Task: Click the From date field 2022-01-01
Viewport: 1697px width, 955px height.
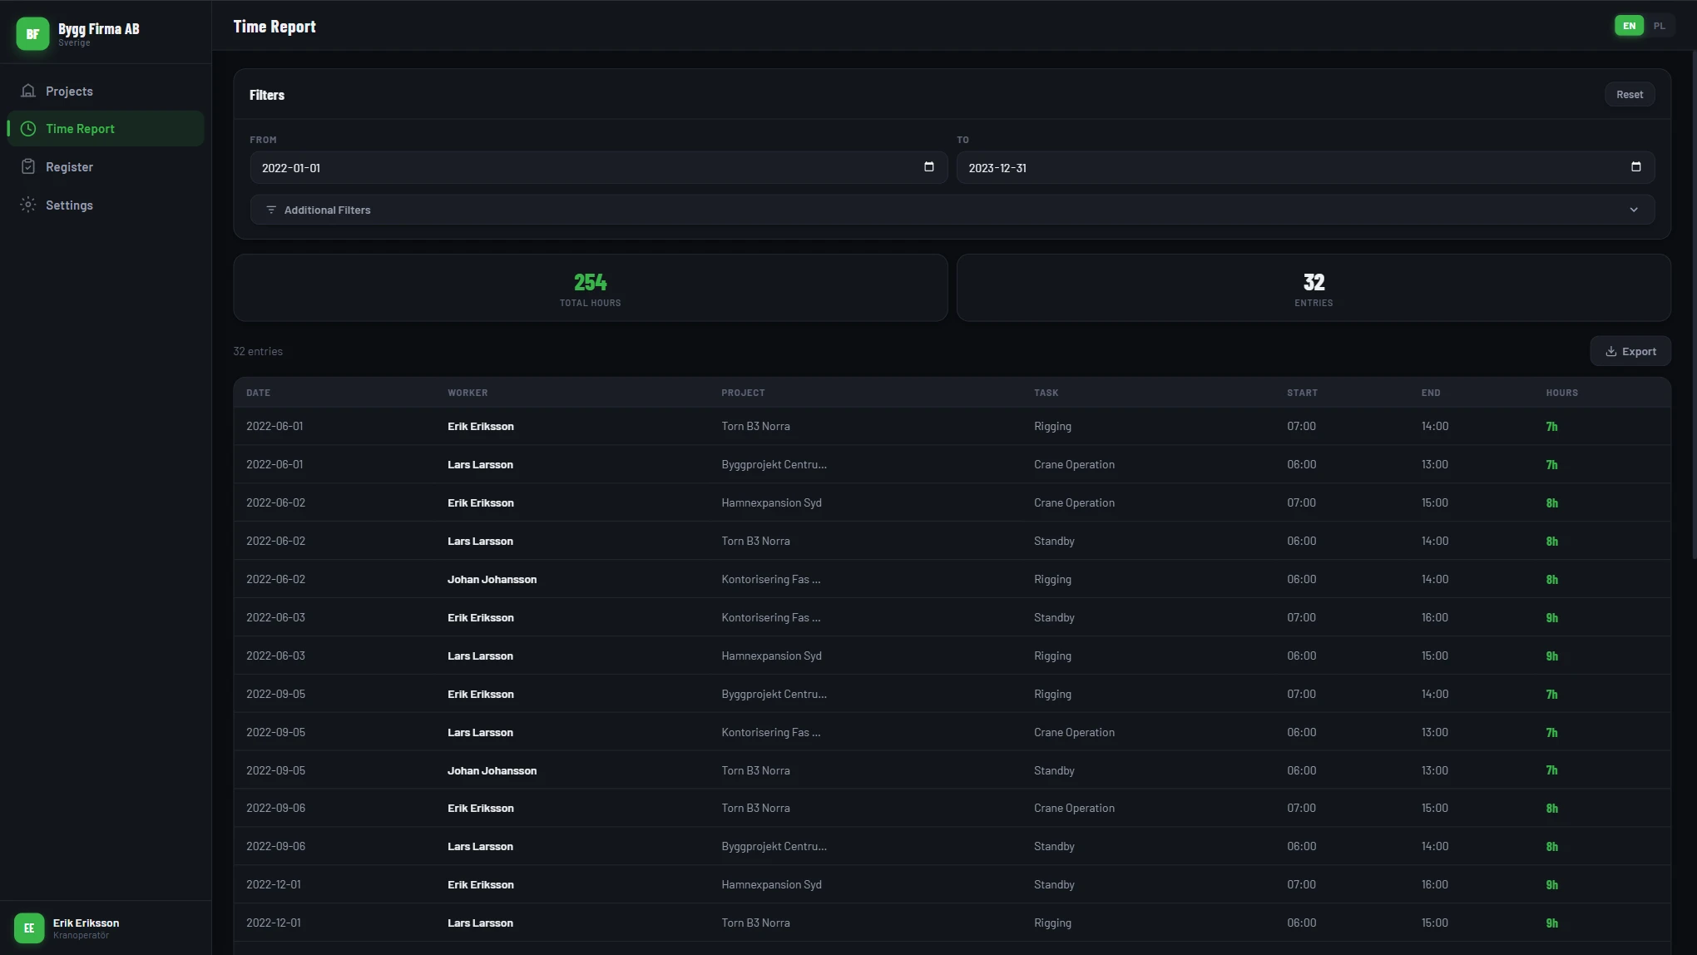Action: coord(582,168)
